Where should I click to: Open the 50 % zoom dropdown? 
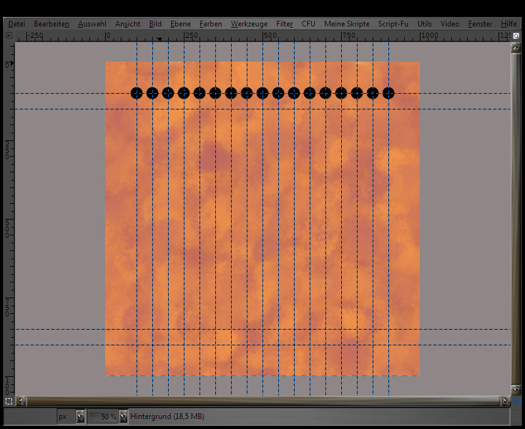(x=121, y=416)
